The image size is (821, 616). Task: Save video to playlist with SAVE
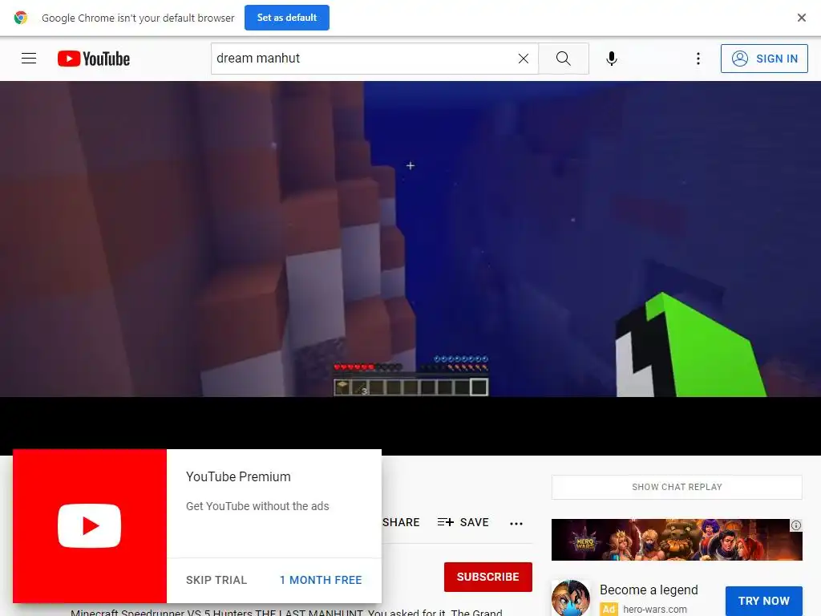click(463, 523)
